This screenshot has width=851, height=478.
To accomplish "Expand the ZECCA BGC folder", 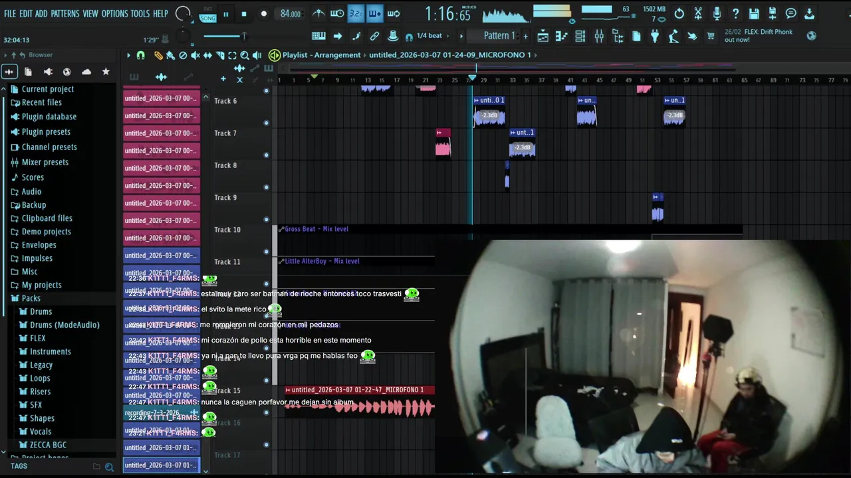I will [43, 445].
